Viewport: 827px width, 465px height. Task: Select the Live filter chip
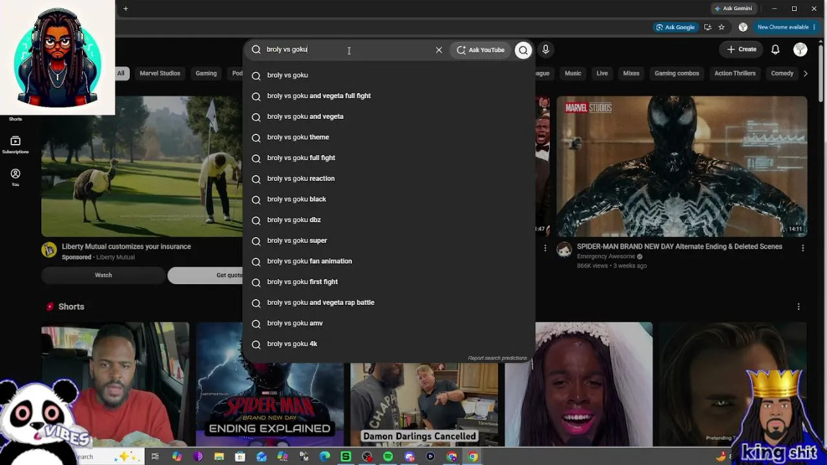(602, 74)
